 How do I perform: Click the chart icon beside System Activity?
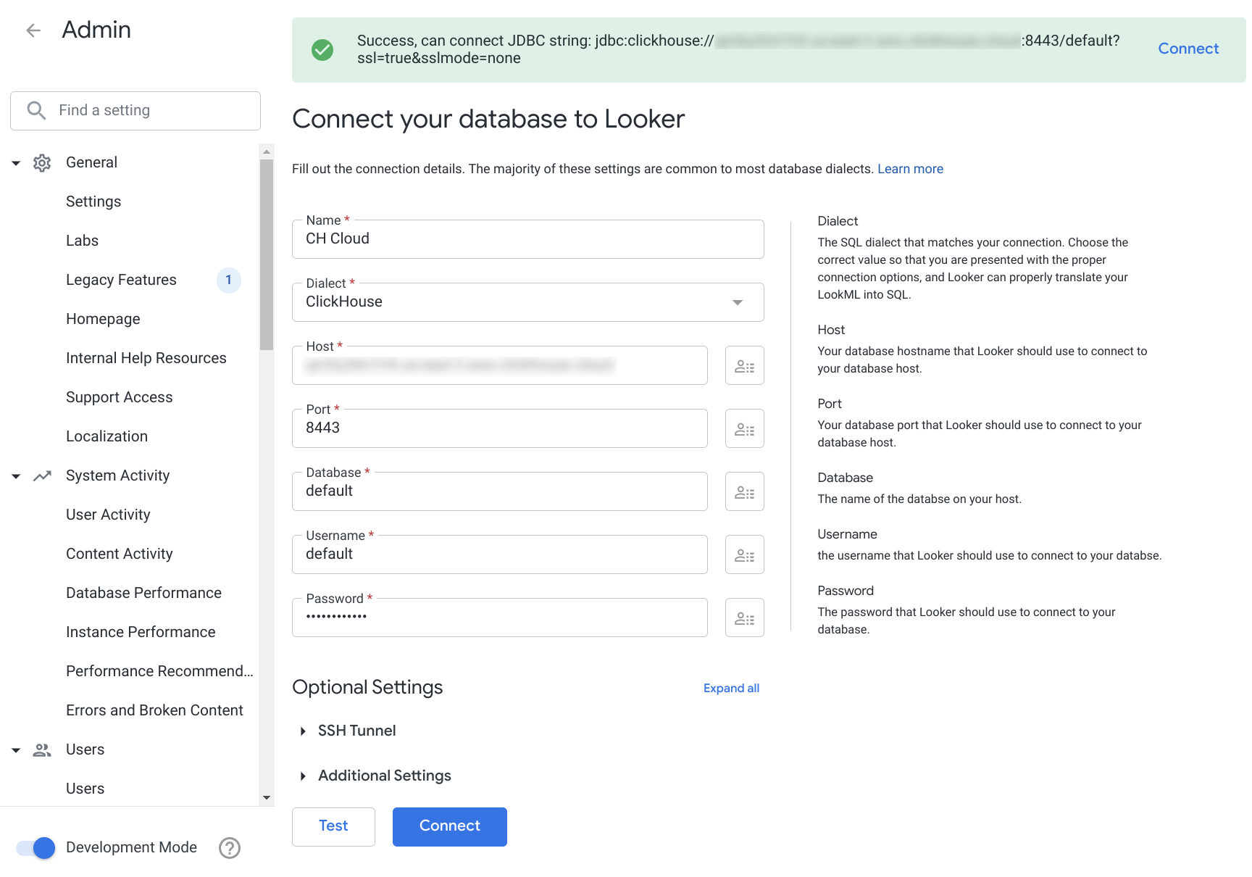coord(41,475)
